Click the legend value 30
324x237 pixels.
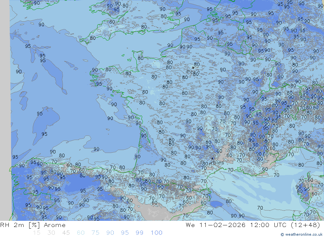(51, 233)
